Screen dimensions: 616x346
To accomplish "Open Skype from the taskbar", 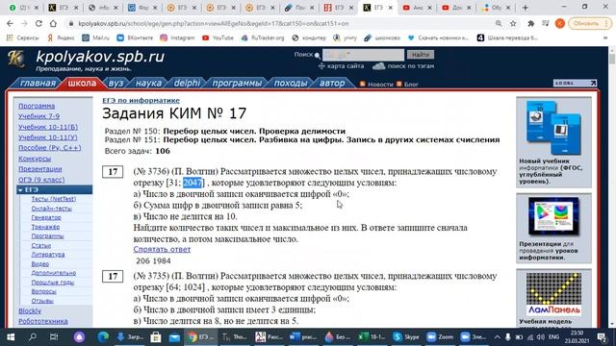I will click(406, 337).
